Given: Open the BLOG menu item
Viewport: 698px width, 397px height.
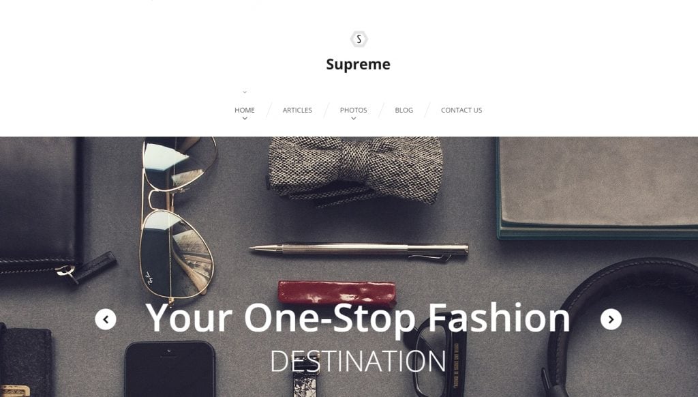Looking at the screenshot, I should tap(404, 110).
